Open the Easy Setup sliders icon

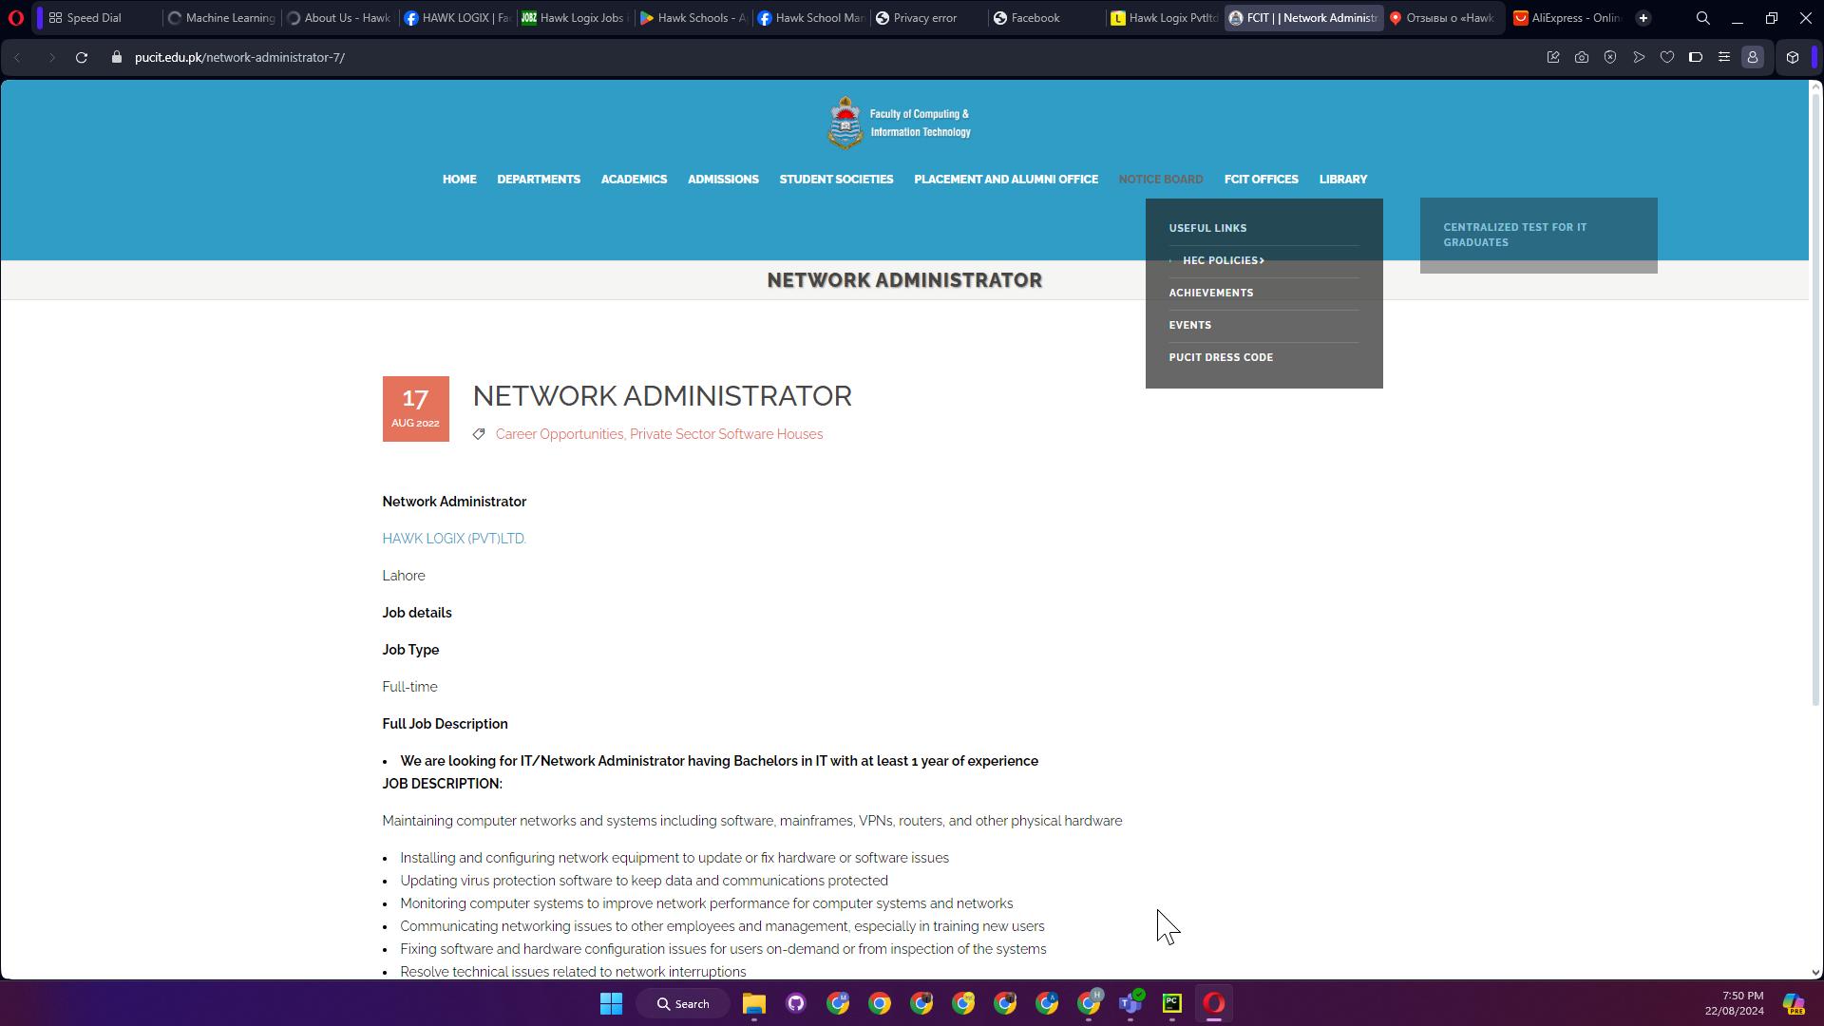(1724, 57)
